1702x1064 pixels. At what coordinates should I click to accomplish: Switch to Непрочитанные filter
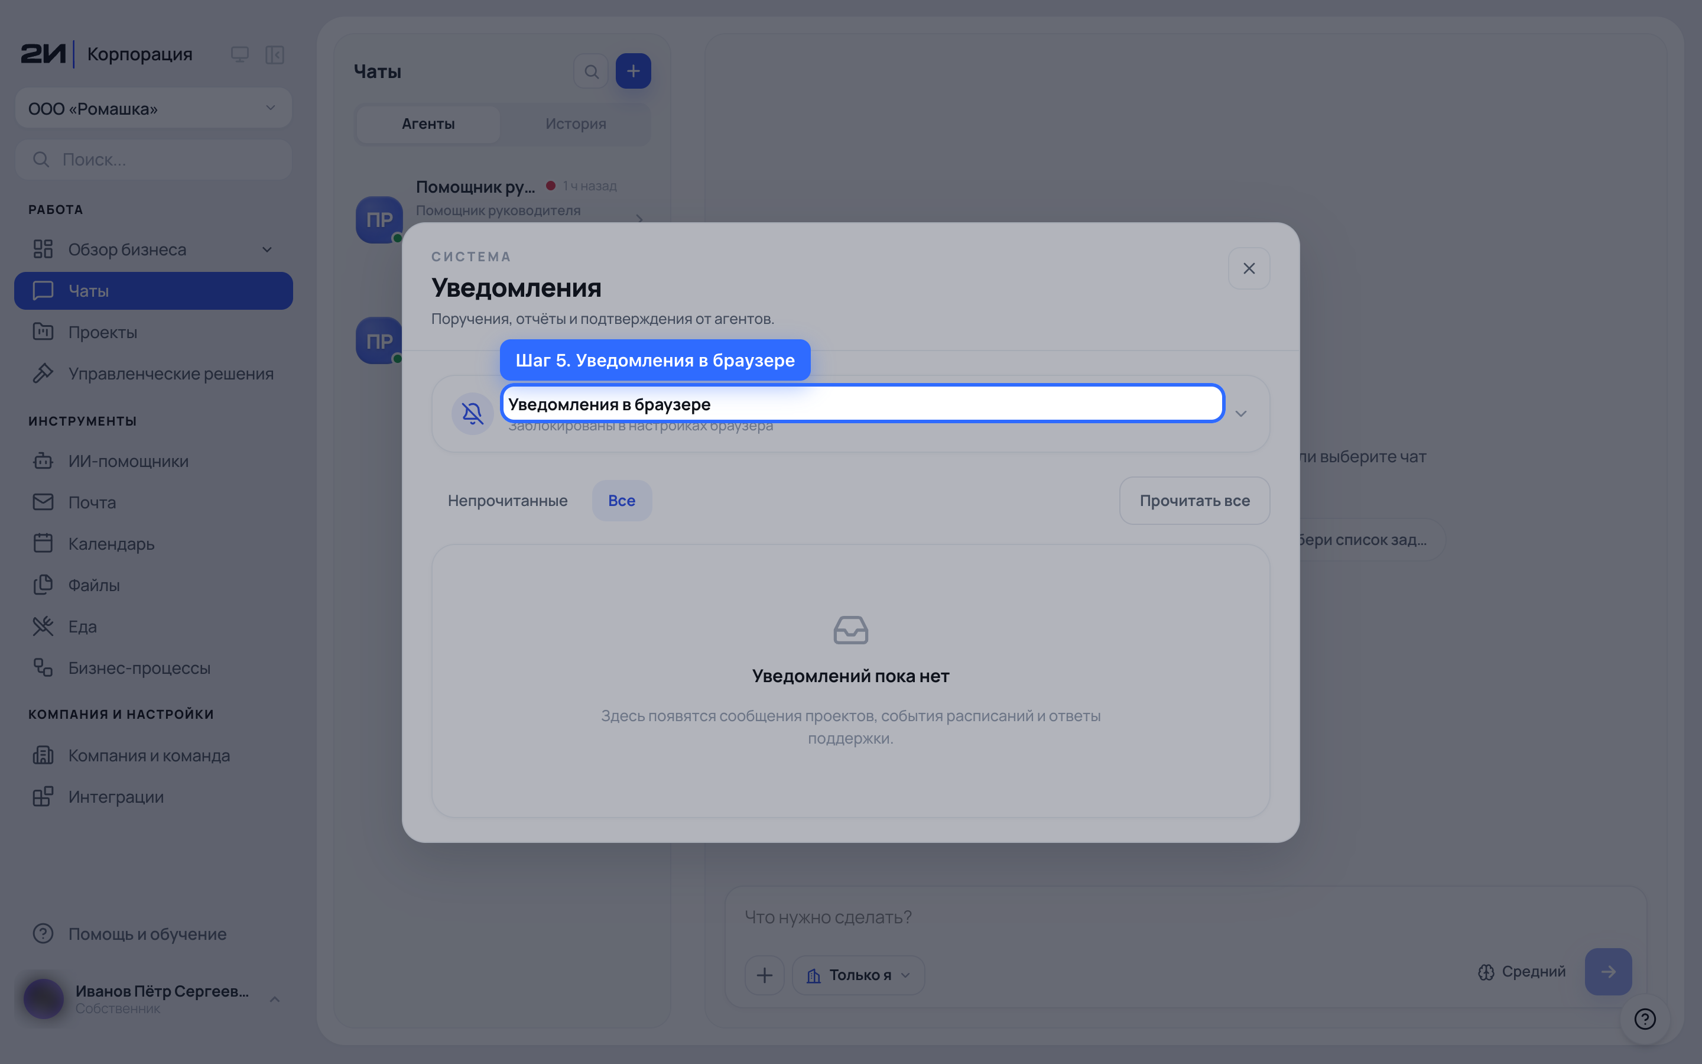[507, 500]
